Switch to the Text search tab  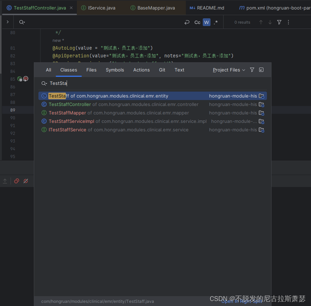[179, 70]
